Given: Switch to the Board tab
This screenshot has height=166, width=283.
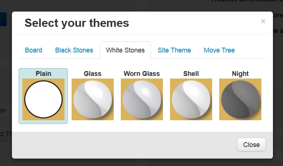Looking at the screenshot, I should pyautogui.click(x=34, y=50).
